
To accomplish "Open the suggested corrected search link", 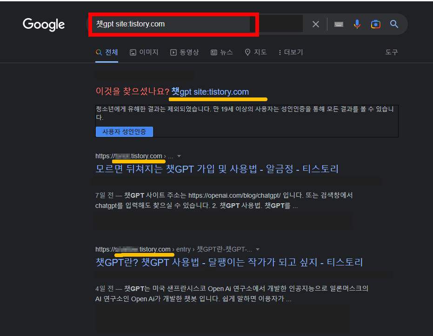I will (x=209, y=91).
